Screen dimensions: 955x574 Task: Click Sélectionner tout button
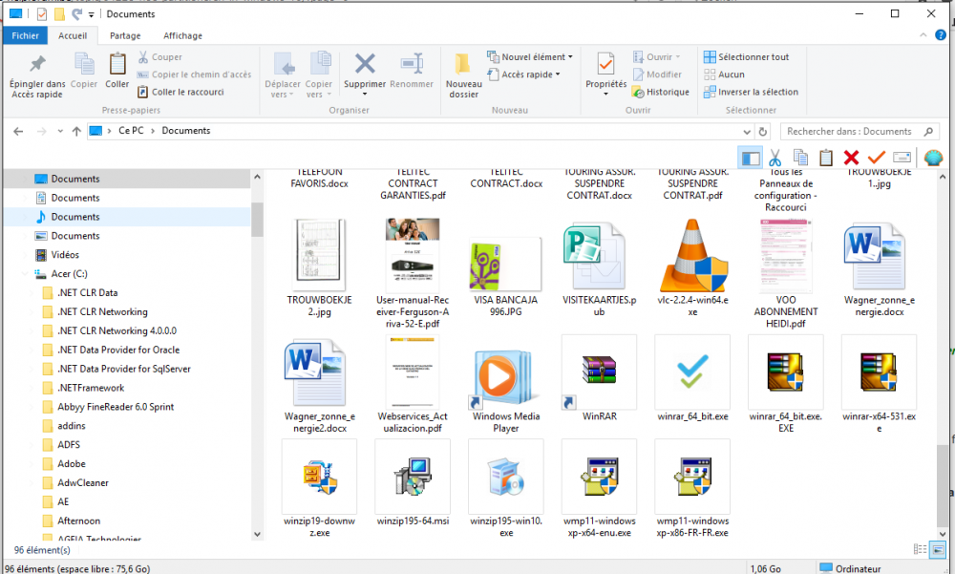click(746, 57)
